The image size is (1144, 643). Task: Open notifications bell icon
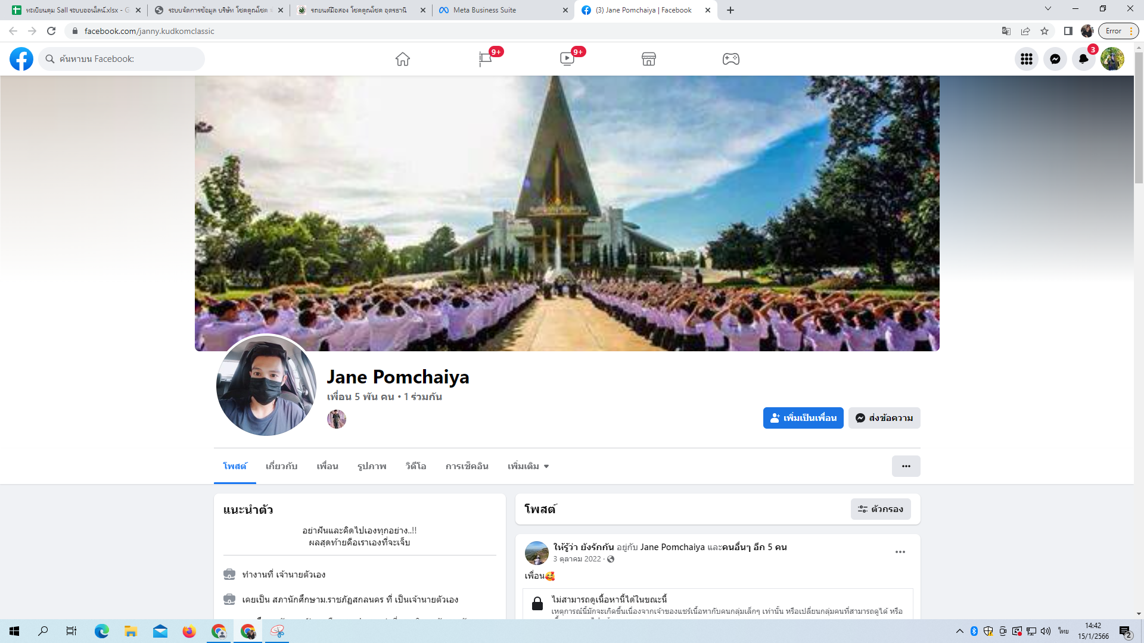coord(1083,59)
